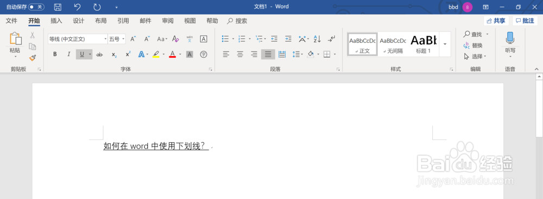
Task: Clear all formatting with eraser icon
Action: coord(175,39)
